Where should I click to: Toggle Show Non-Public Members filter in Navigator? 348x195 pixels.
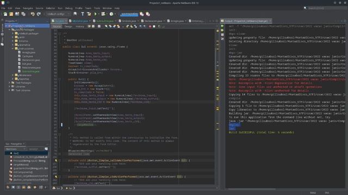pos(24,187)
